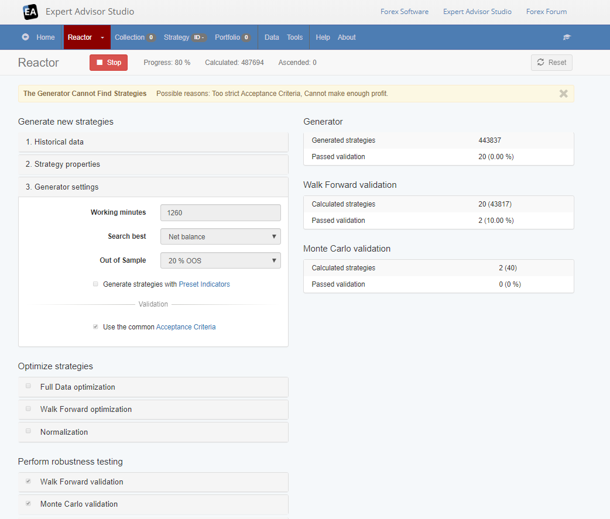610x519 pixels.
Task: Click the Generator Passed validation value '20 (0.00 %)'
Action: pyautogui.click(x=496, y=157)
